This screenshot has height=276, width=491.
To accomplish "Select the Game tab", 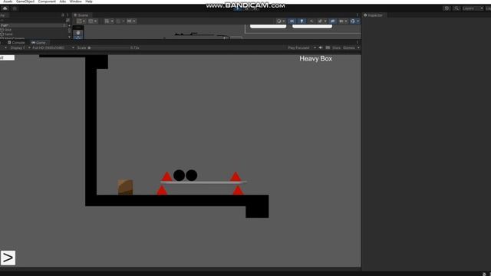I will pos(38,43).
